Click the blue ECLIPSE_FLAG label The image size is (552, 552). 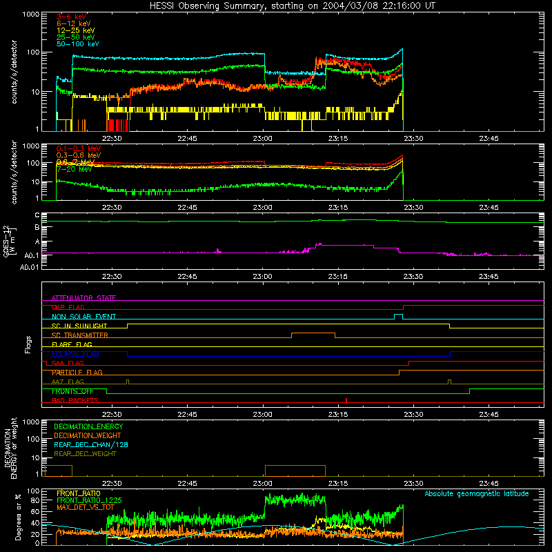click(75, 354)
